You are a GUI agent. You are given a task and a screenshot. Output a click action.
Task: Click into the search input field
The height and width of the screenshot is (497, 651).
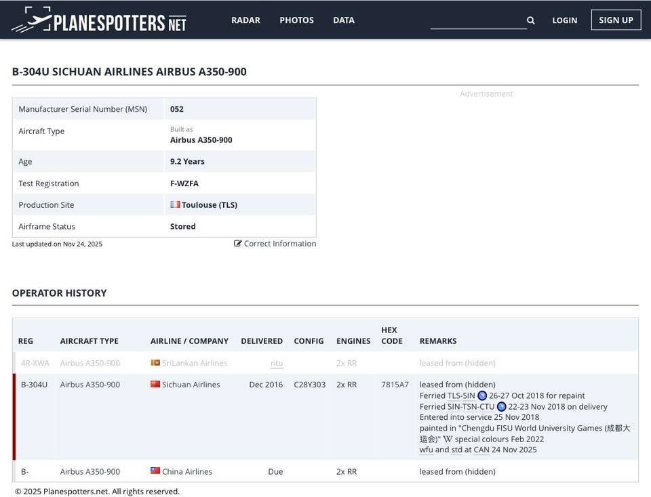click(x=477, y=20)
